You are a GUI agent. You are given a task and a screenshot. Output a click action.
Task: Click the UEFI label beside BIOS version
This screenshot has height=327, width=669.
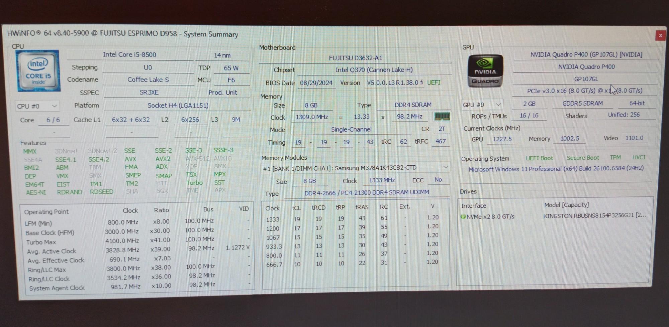coord(434,83)
